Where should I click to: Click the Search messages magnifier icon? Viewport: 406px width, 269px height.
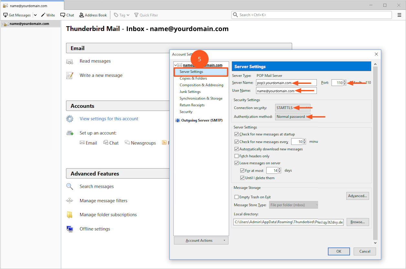pyautogui.click(x=69, y=186)
